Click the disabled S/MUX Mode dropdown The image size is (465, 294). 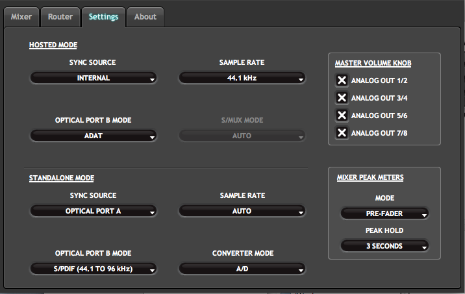click(x=242, y=136)
